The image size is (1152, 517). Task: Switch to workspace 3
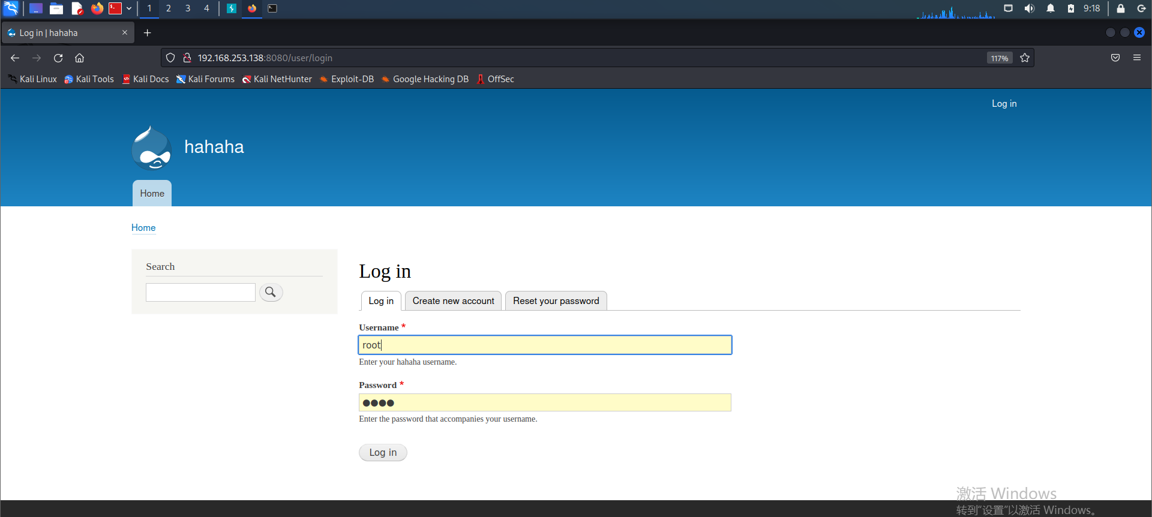188,8
